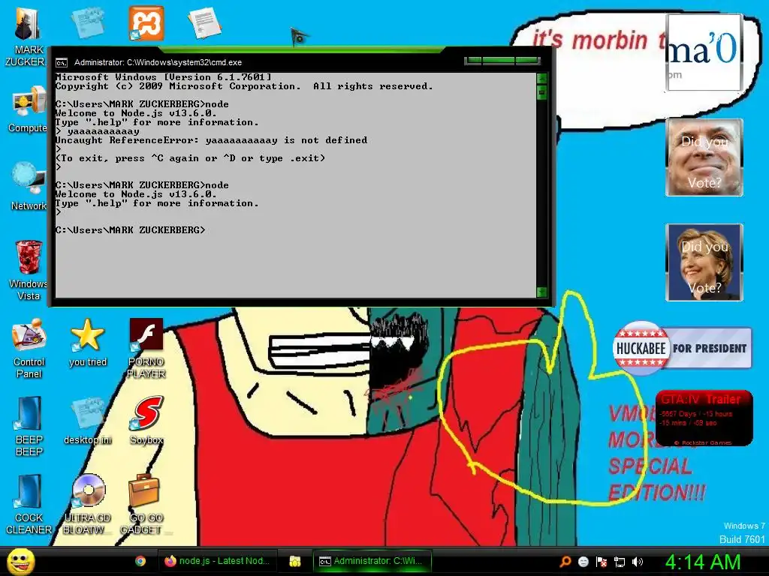Open the Network desktop icon
Screen dimensions: 769x576
coord(29,186)
